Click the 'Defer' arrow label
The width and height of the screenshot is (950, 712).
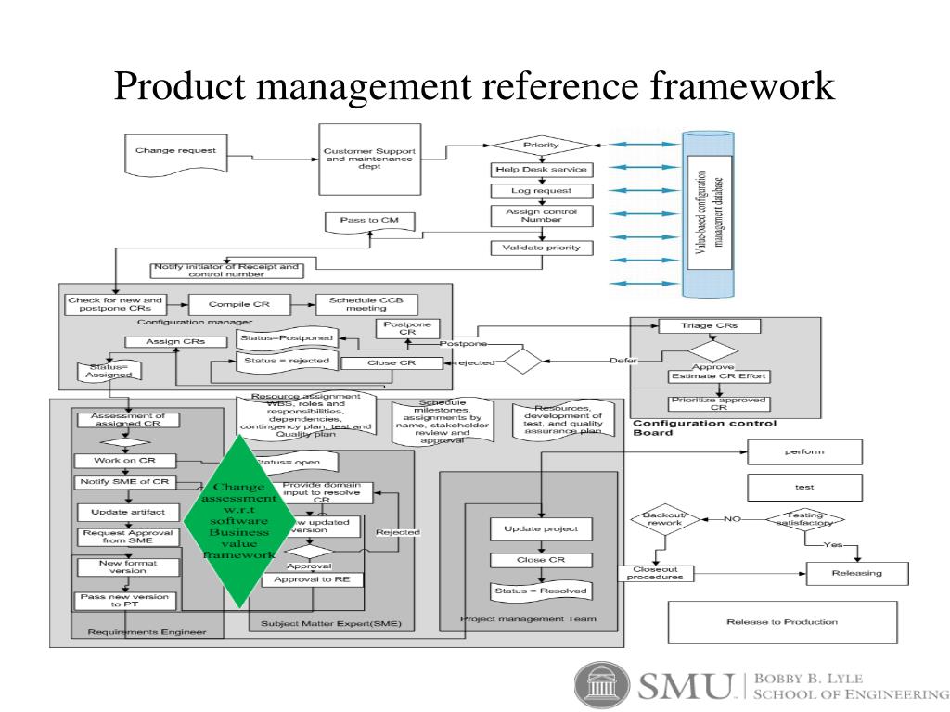coord(623,361)
